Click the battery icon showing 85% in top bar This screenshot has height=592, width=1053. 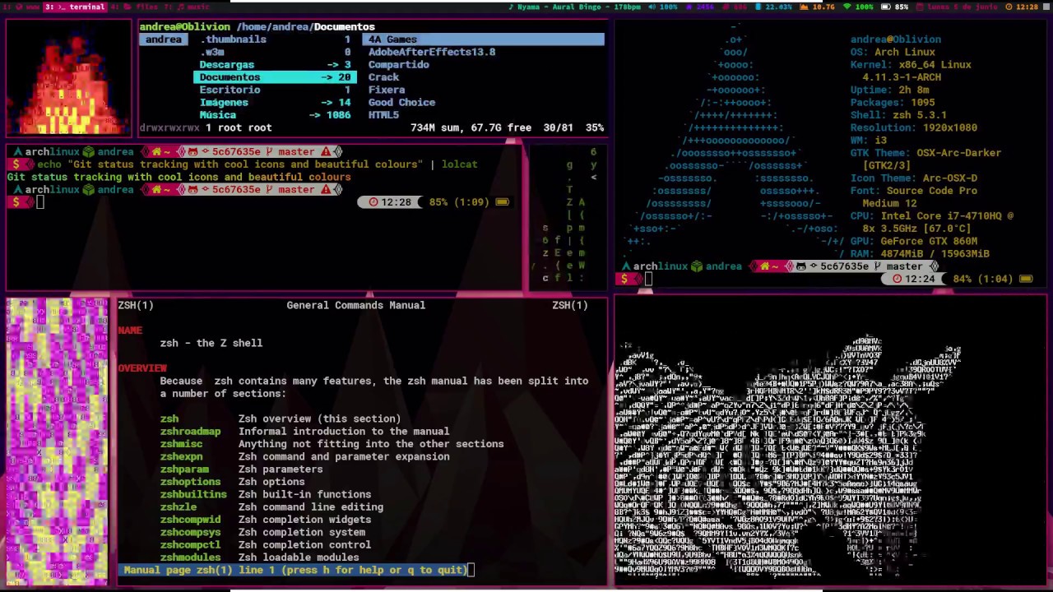885,7
